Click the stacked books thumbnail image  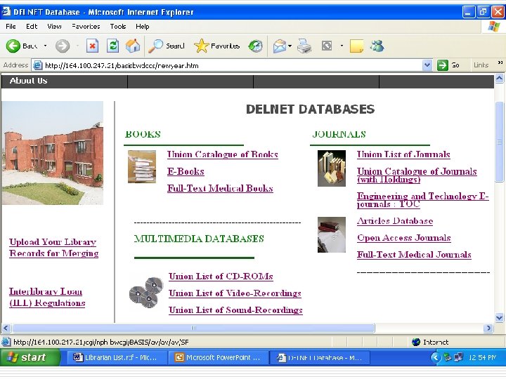[142, 166]
